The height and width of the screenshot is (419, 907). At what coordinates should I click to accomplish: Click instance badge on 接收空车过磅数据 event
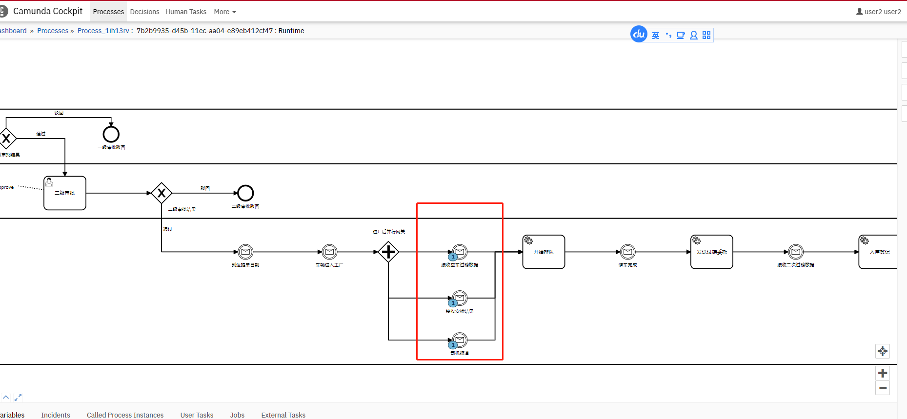[453, 257]
